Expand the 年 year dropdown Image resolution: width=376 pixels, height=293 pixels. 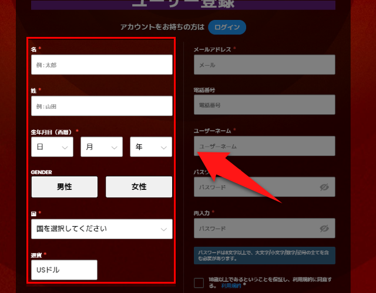151,147
